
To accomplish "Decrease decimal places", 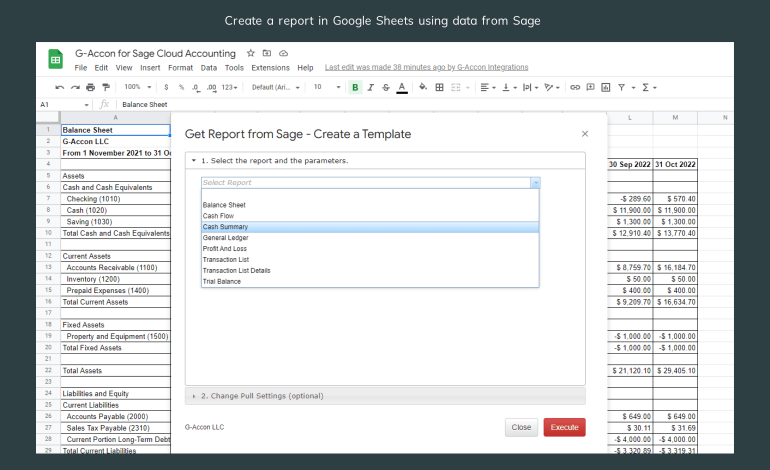I will pos(196,87).
